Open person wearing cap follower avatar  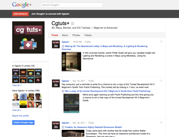[38, 104]
